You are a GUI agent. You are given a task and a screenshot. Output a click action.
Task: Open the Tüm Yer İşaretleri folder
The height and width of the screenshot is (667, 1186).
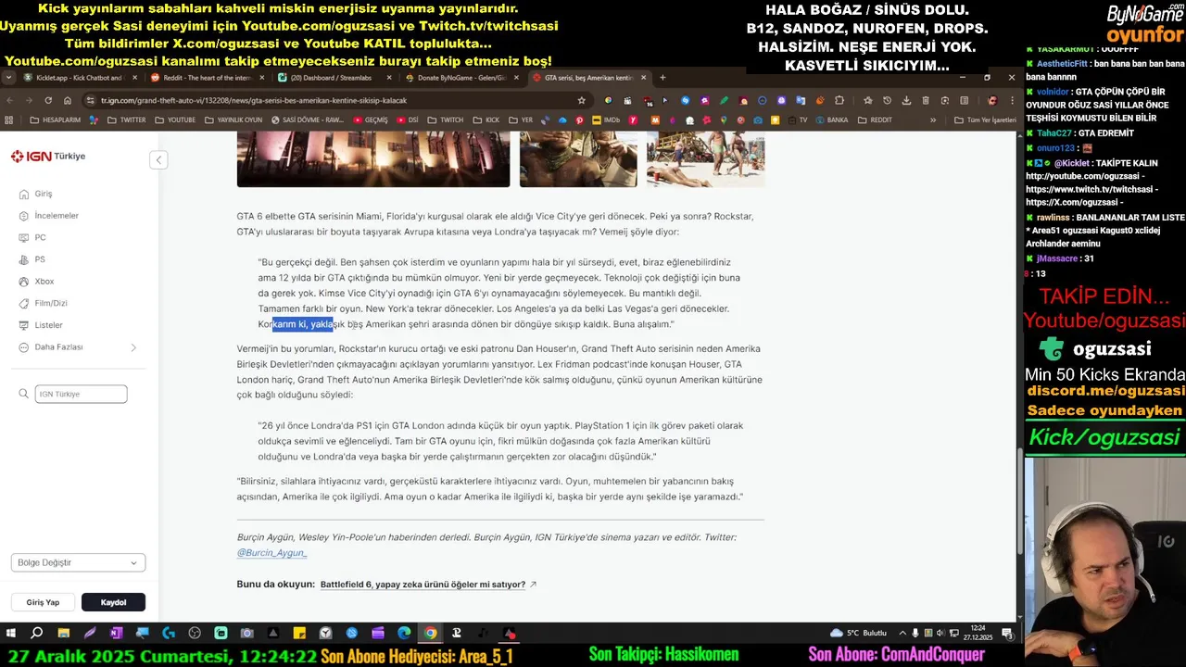pyautogui.click(x=984, y=120)
